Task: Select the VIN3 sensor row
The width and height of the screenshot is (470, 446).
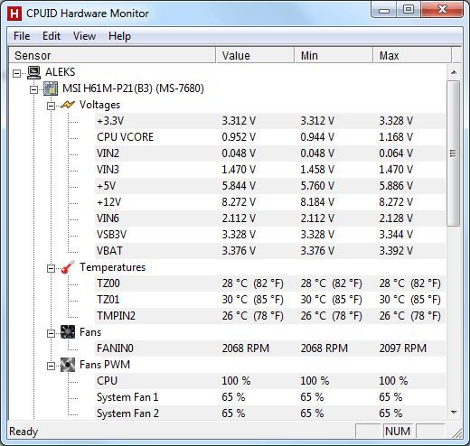Action: pyautogui.click(x=270, y=170)
